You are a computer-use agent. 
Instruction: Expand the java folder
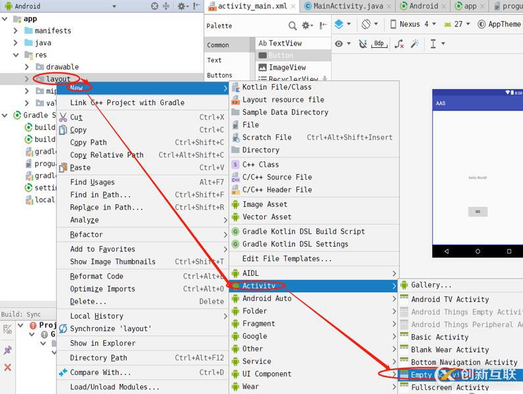pos(15,43)
